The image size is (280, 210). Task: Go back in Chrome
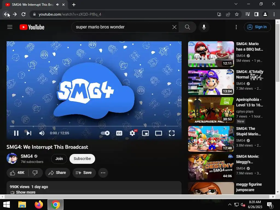(6, 14)
